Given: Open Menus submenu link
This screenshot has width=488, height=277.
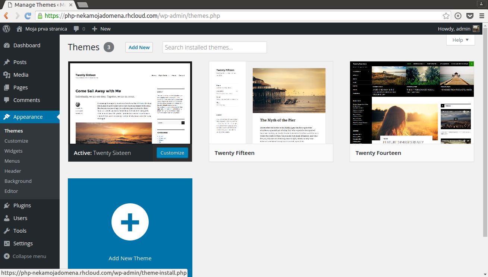Looking at the screenshot, I should point(12,161).
